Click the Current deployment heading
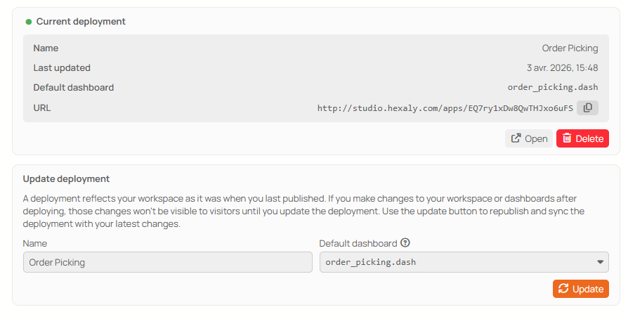The image size is (628, 319). (x=81, y=22)
